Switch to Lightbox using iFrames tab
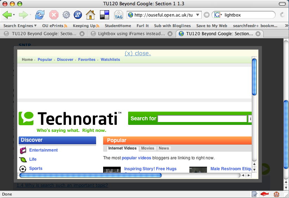 pyautogui.click(x=131, y=34)
